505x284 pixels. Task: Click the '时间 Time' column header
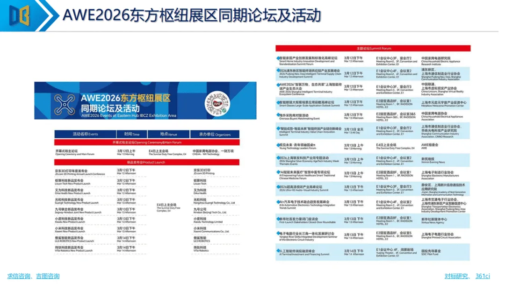132,134
